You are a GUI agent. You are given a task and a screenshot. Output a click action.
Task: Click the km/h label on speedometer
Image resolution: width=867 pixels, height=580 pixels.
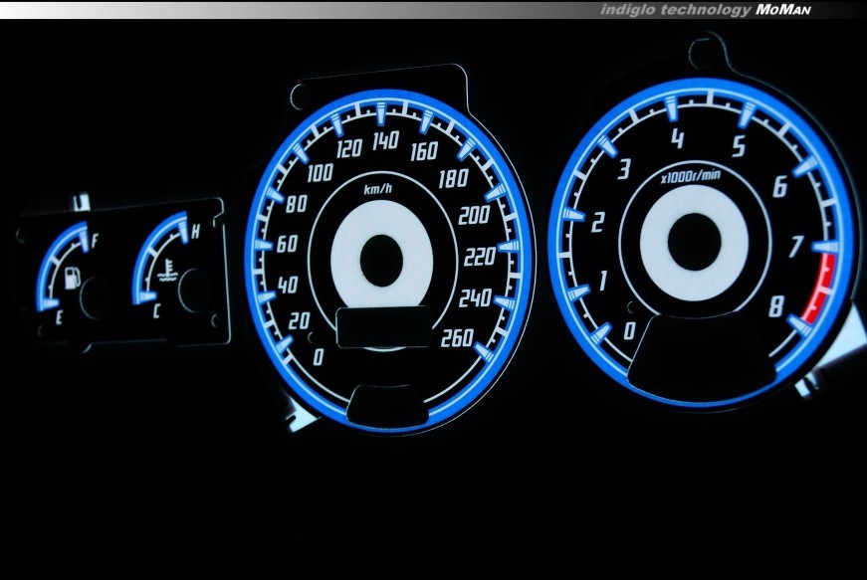[x=377, y=189]
